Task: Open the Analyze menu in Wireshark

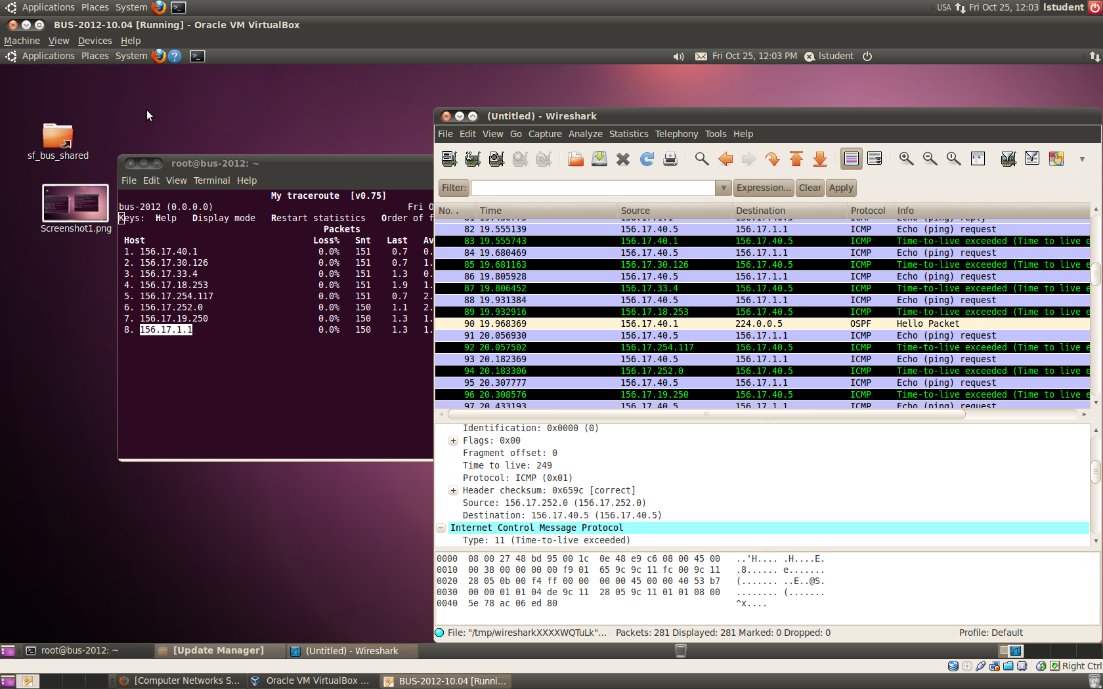Action: coord(585,134)
